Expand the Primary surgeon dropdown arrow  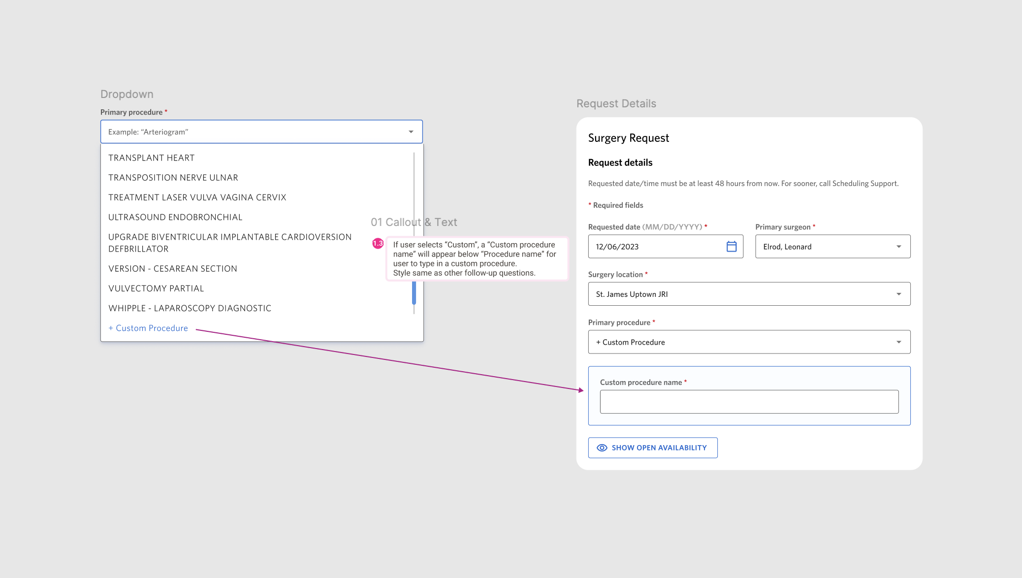pyautogui.click(x=898, y=247)
